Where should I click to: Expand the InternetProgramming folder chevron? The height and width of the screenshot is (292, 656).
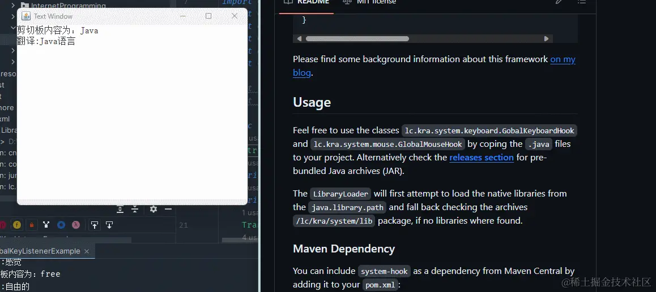[x=13, y=6]
